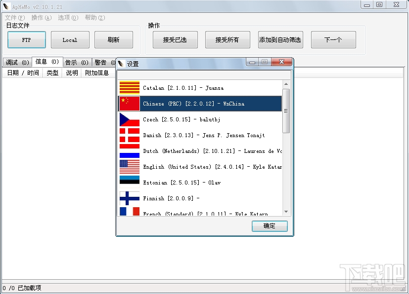
Task: Click the Dutch Netherlands flag icon
Action: [130, 151]
